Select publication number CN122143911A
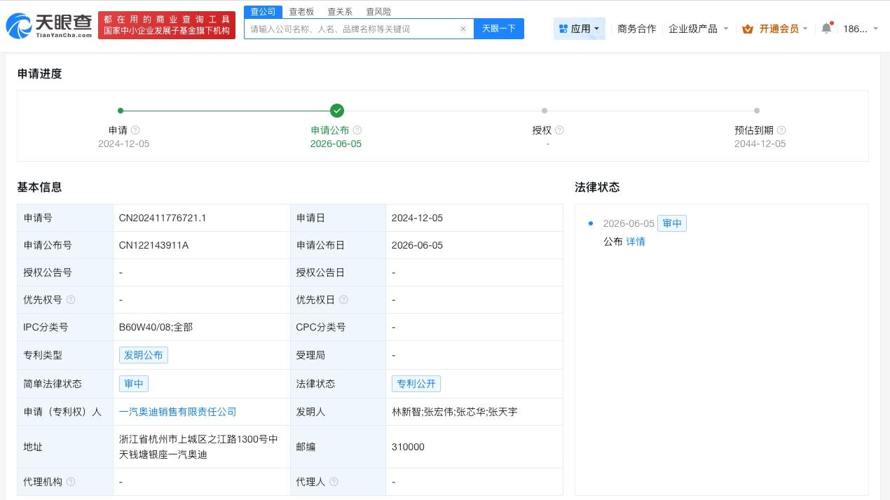The image size is (890, 500). click(153, 245)
